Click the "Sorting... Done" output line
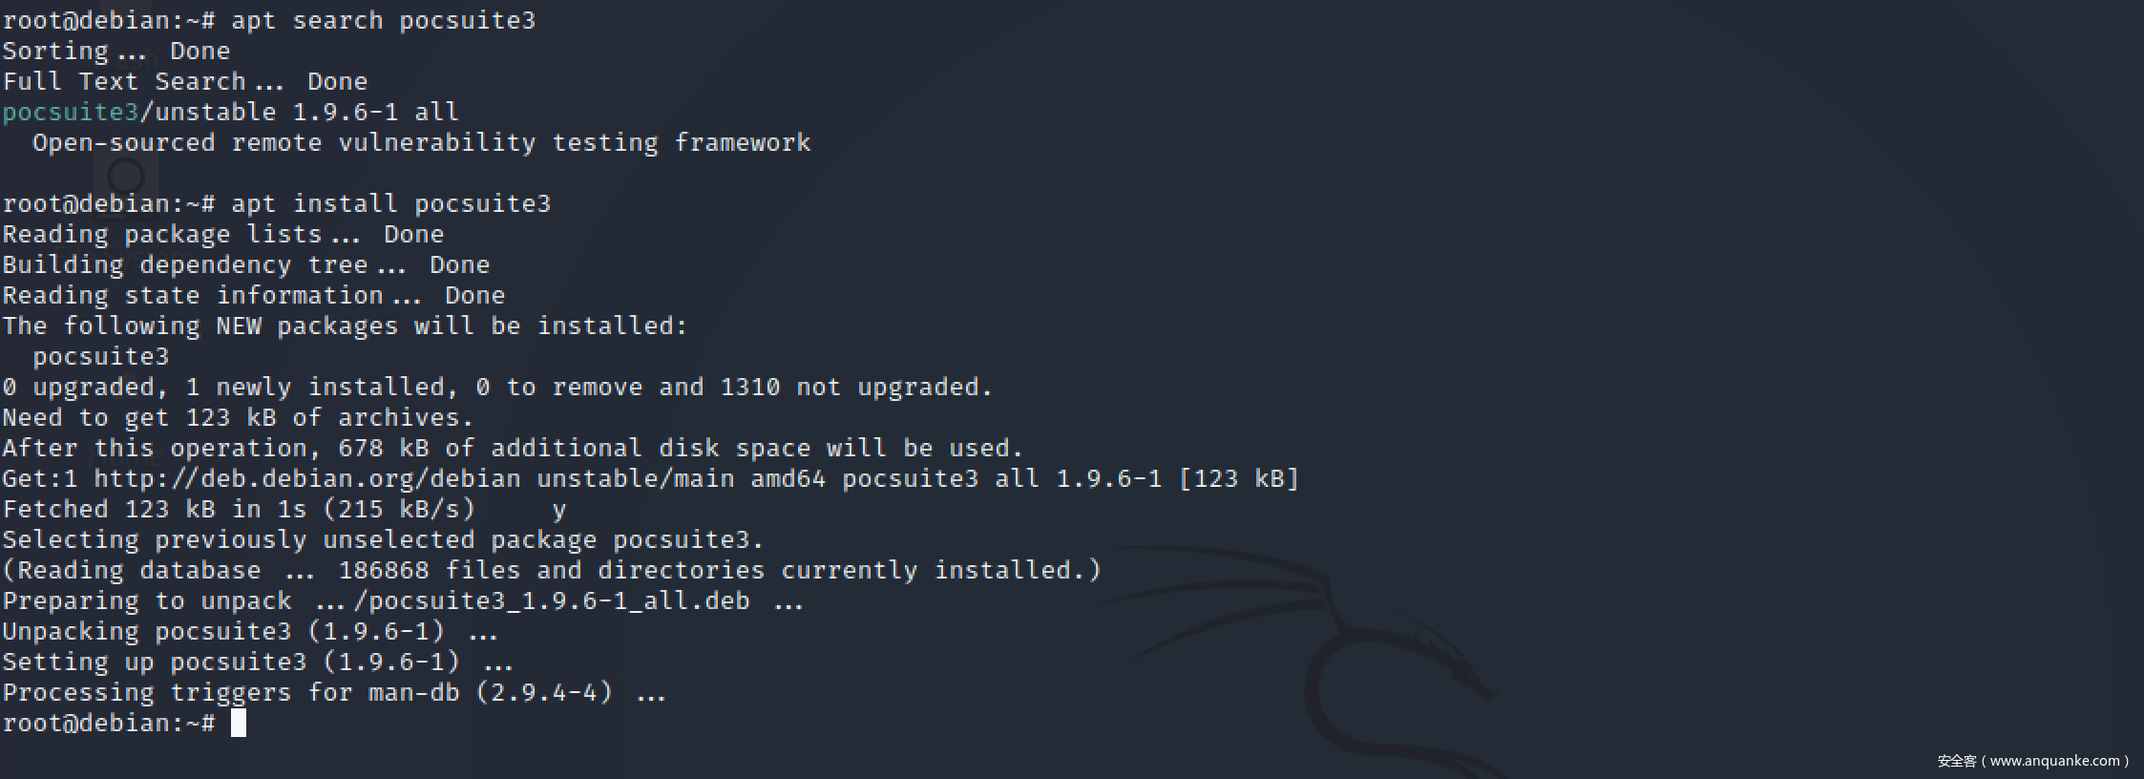This screenshot has height=779, width=2144. [116, 52]
